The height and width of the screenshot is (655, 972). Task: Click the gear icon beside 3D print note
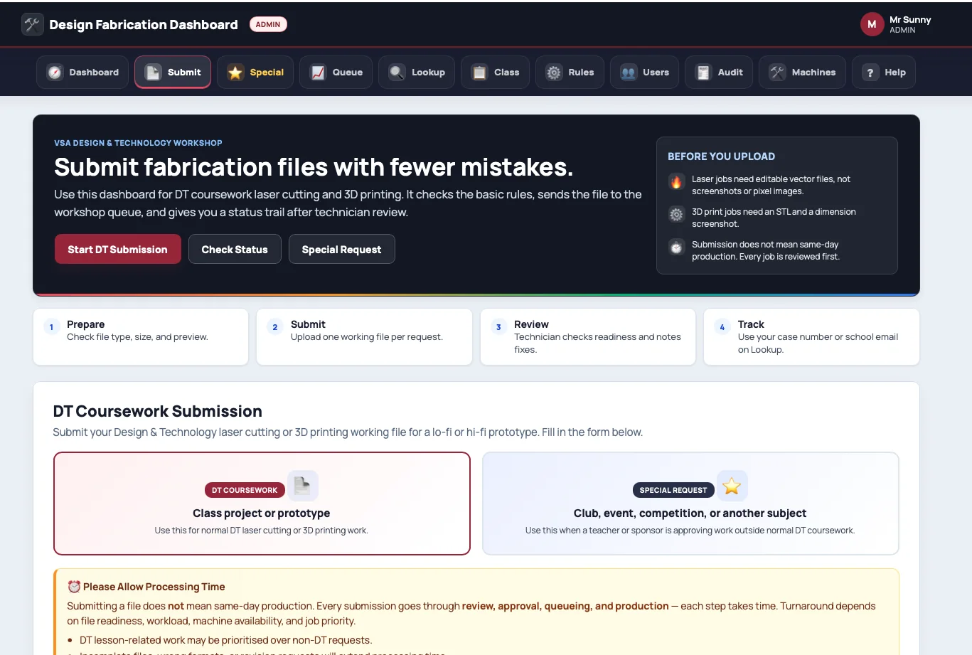(676, 214)
